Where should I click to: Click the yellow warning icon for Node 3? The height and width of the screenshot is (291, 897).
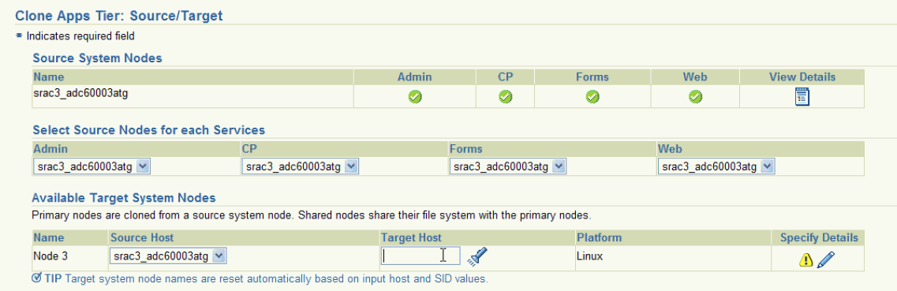pyautogui.click(x=805, y=260)
